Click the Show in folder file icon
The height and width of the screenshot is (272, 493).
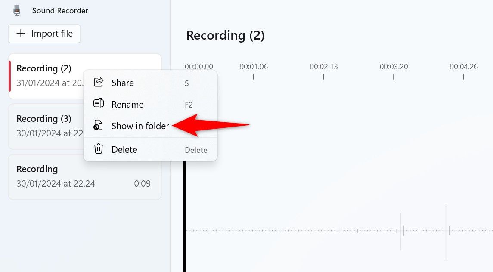pos(99,126)
